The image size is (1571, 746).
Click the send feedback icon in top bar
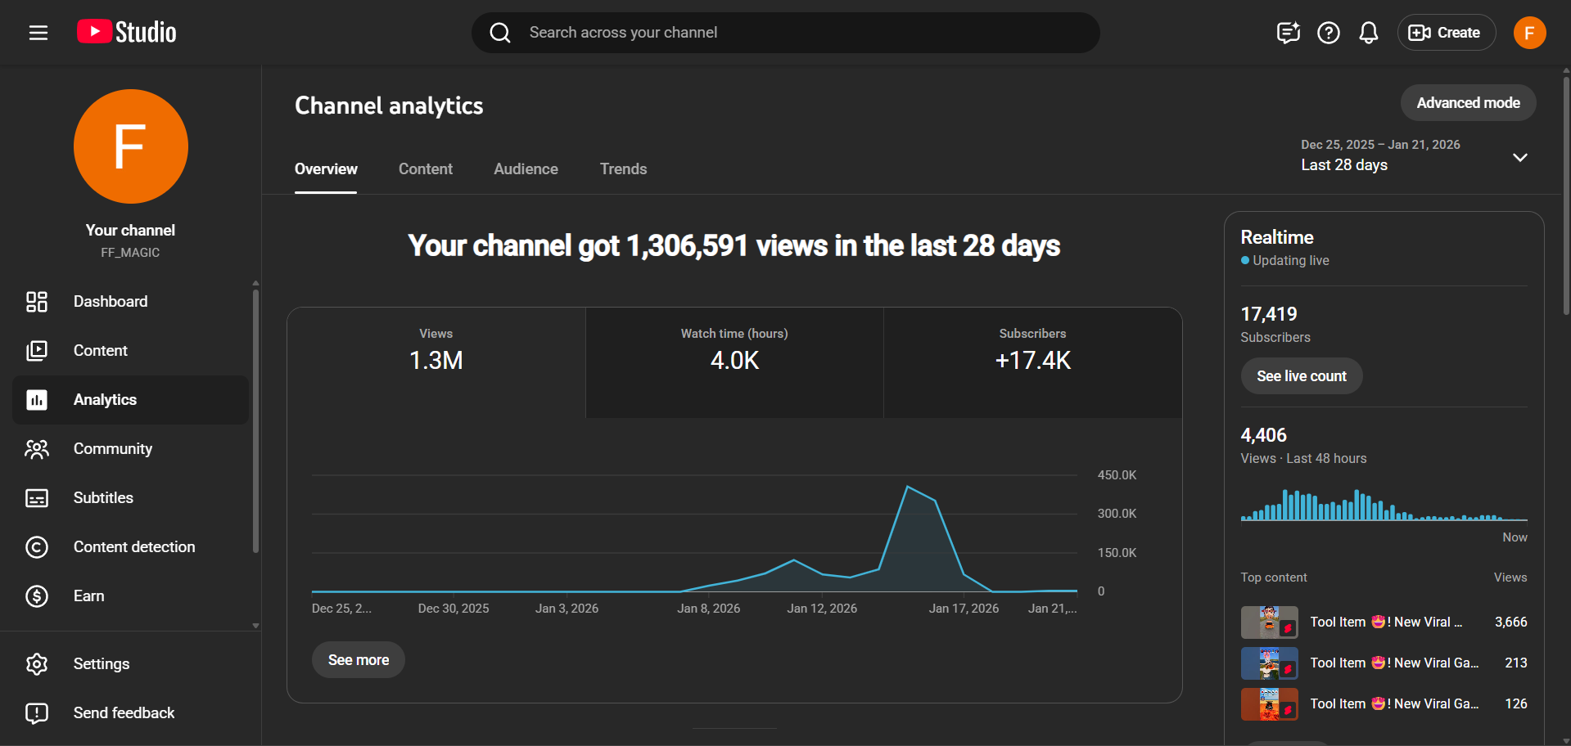click(x=1288, y=33)
